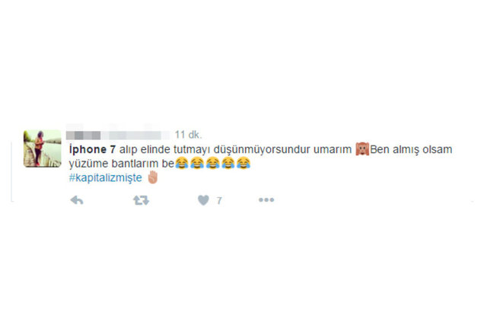Select the see-no-evil monkey emoji

(x=362, y=149)
